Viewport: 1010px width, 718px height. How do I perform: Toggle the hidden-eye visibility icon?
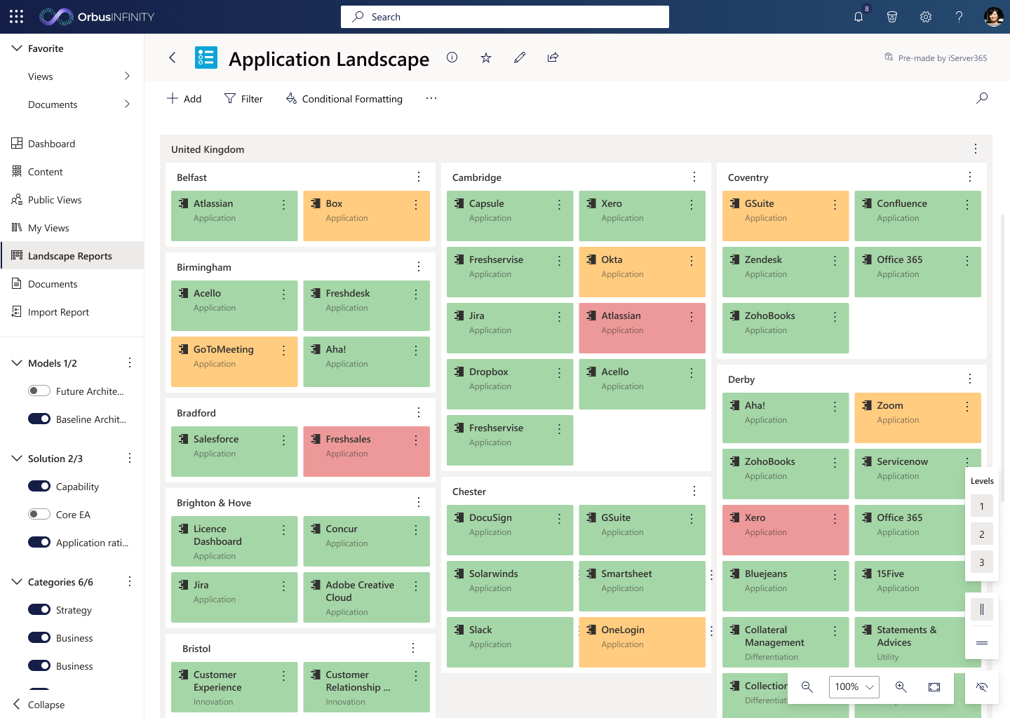click(x=982, y=687)
